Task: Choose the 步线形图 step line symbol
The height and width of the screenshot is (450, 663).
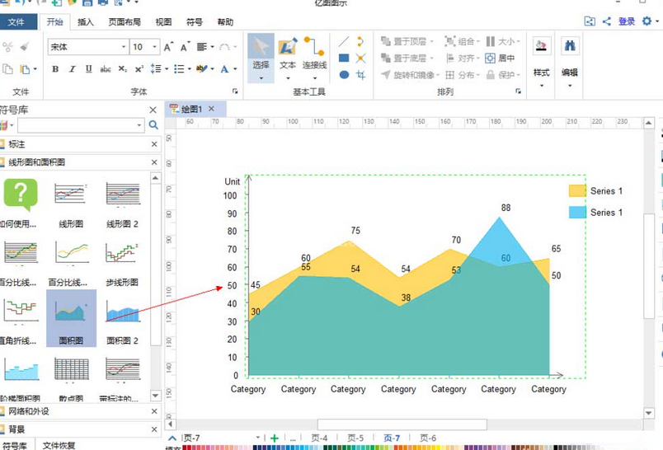Action: [x=122, y=263]
